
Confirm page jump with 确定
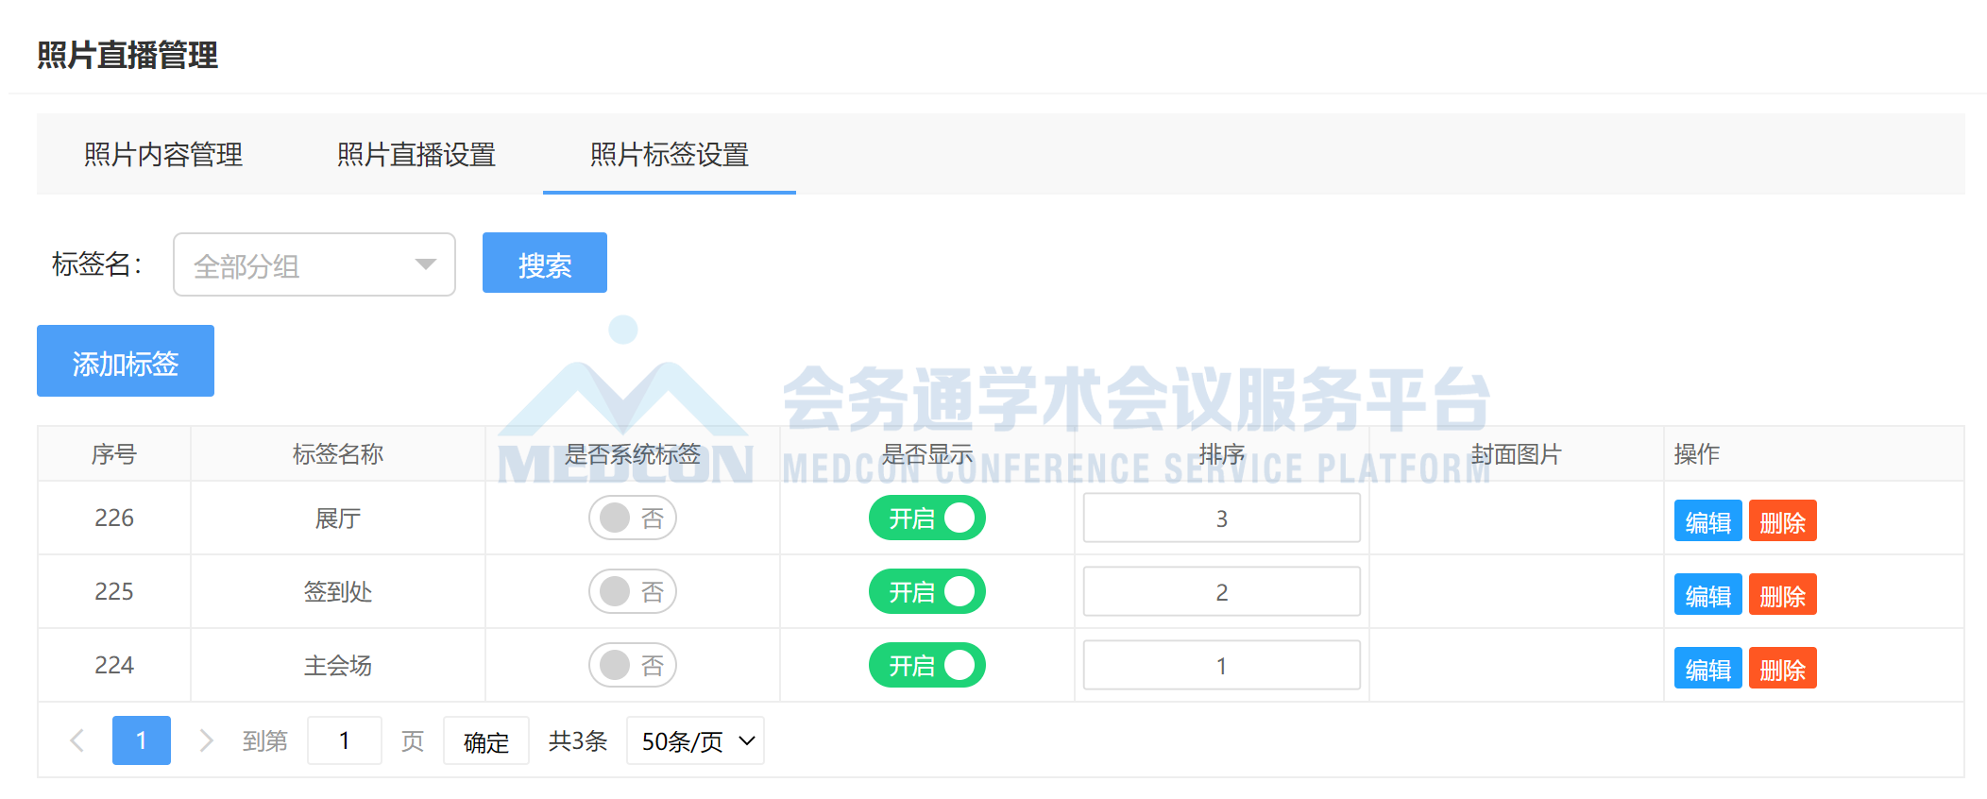[x=486, y=741]
